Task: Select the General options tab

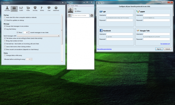Action: tap(14, 9)
